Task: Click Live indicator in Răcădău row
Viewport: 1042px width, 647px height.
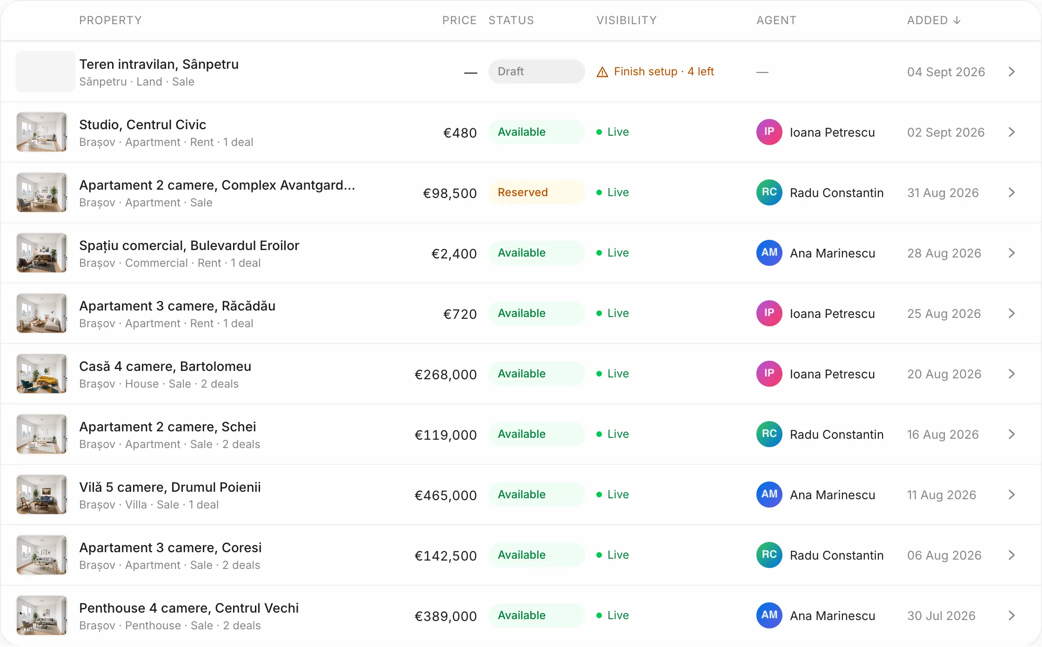Action: [613, 313]
